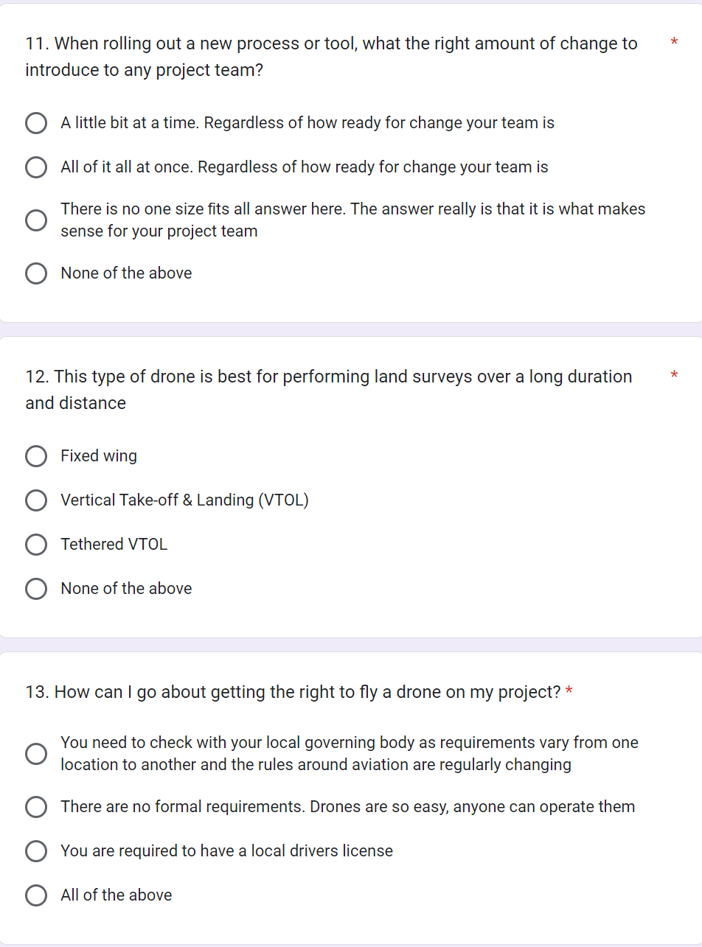
Task: Select "Fixed wing" as the drone type
Action: point(36,456)
